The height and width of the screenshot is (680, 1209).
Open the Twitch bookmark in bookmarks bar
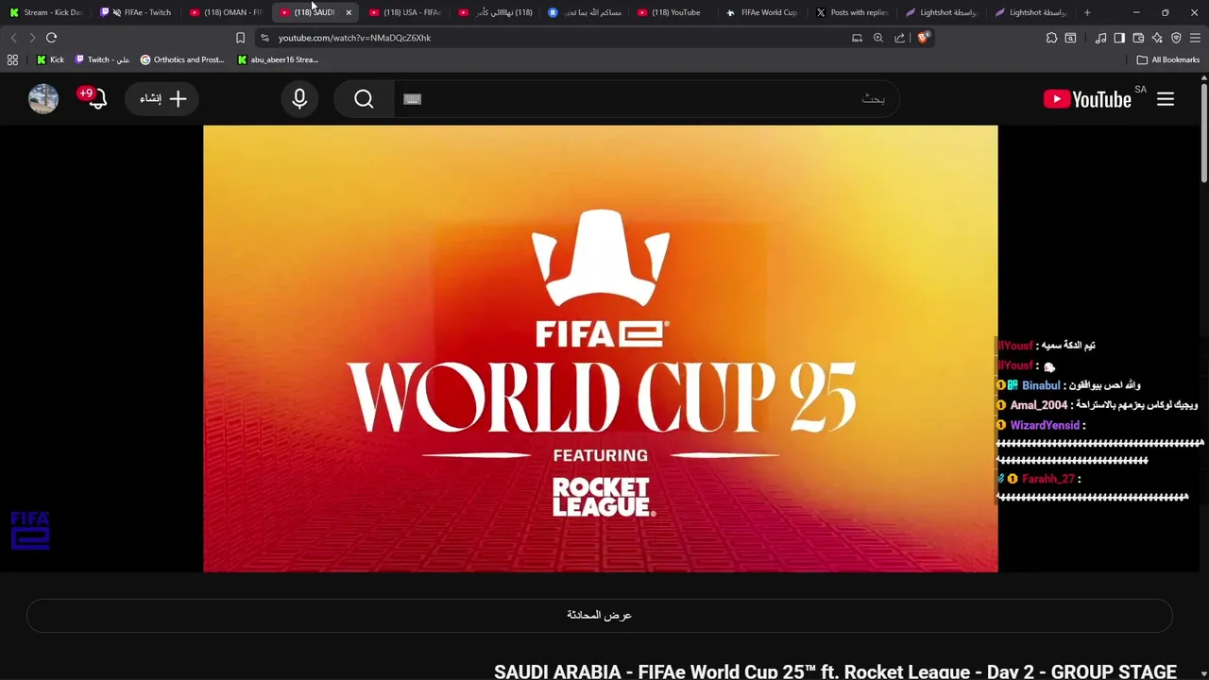[x=102, y=59]
